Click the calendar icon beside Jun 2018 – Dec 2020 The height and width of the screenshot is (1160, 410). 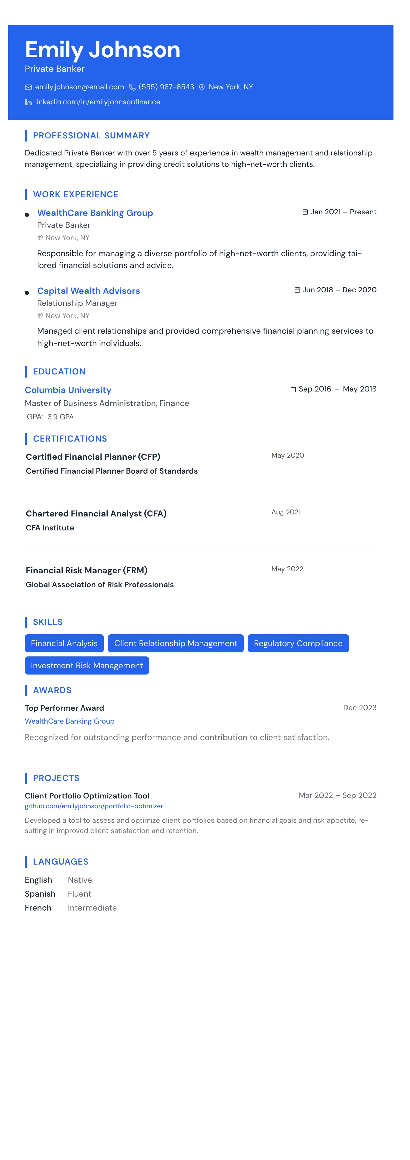[297, 290]
